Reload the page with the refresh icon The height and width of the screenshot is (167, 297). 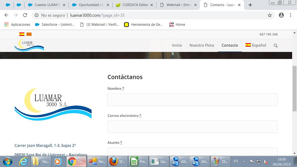point(25,15)
